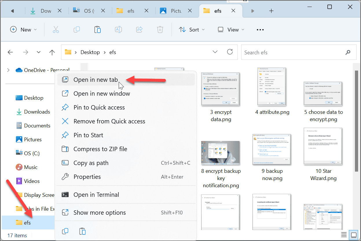Select Compress to ZIP file

126,149
